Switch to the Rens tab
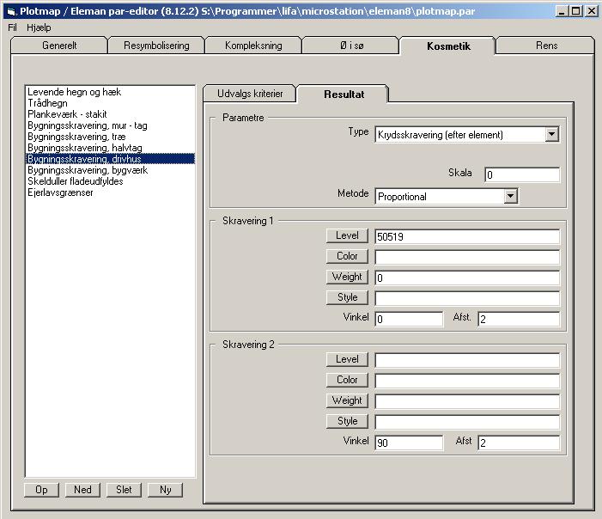This screenshot has height=519, width=602. 546,46
